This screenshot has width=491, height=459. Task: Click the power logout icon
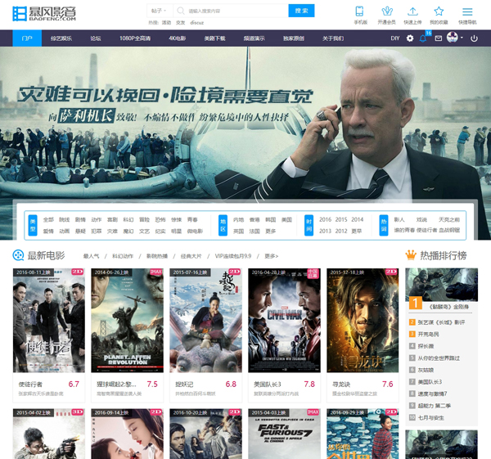click(x=474, y=38)
